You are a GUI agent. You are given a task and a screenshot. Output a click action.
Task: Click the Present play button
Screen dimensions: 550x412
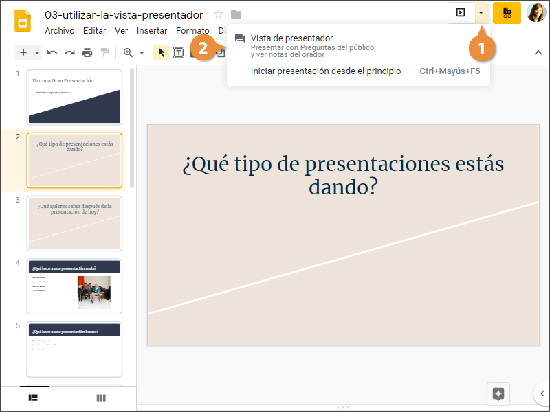point(461,12)
